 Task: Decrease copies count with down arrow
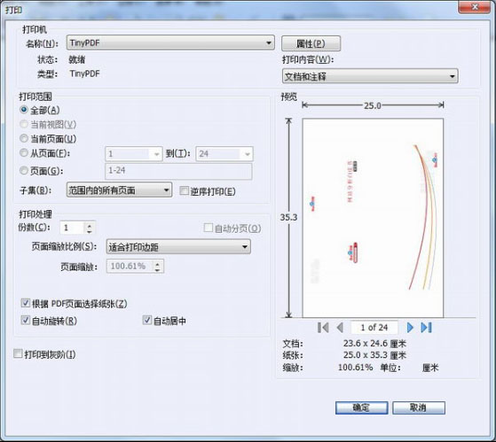click(x=90, y=231)
